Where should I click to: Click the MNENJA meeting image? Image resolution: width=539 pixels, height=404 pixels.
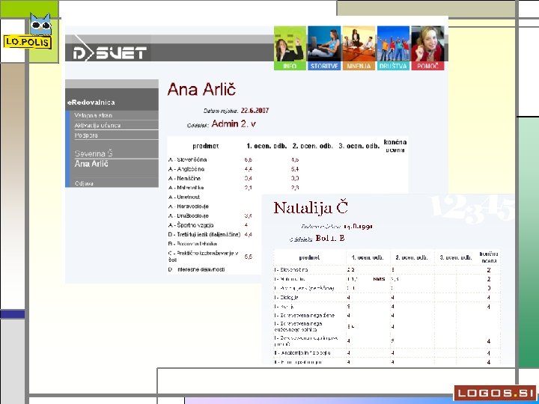tap(359, 44)
